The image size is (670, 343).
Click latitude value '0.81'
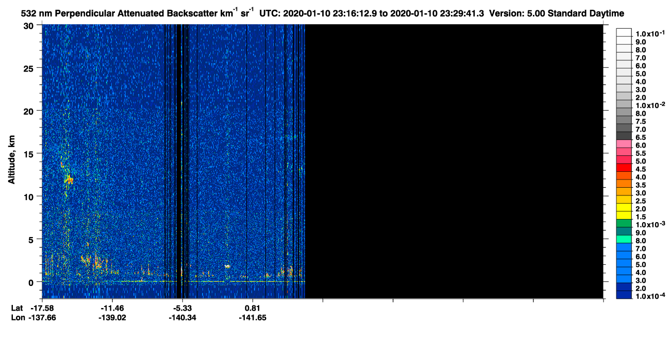253,308
